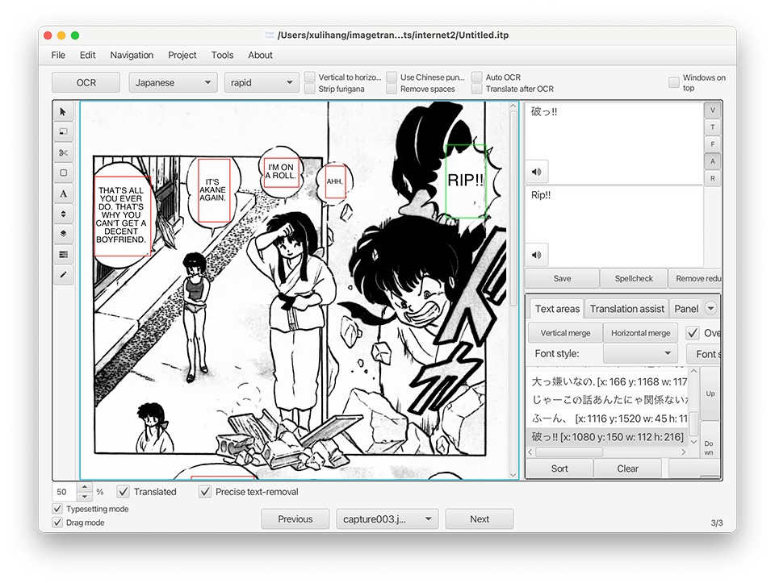Click the stacked layers tool icon
The image size is (775, 583).
tap(63, 234)
